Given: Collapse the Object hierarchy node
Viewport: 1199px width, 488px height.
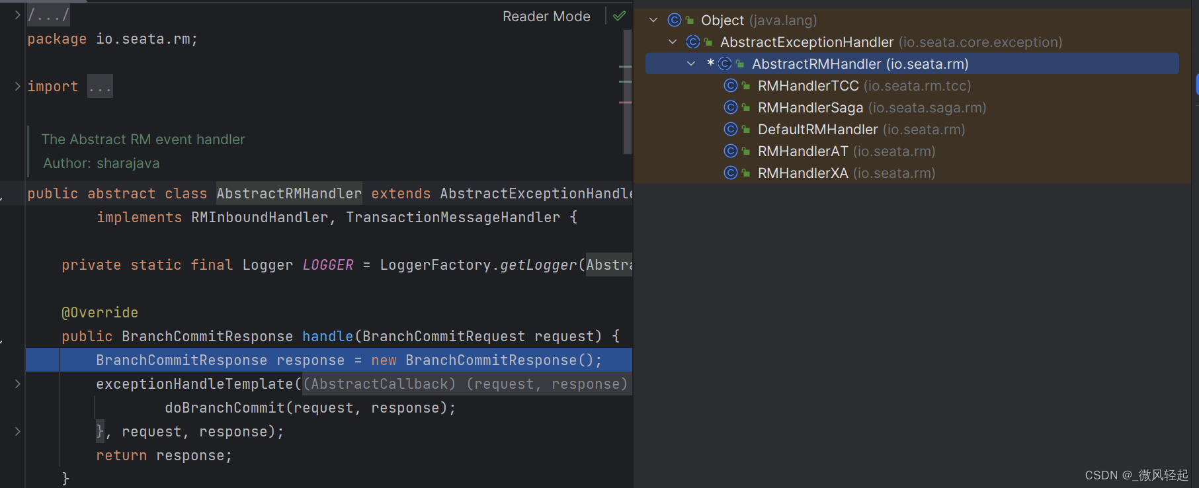Looking at the screenshot, I should 653,20.
